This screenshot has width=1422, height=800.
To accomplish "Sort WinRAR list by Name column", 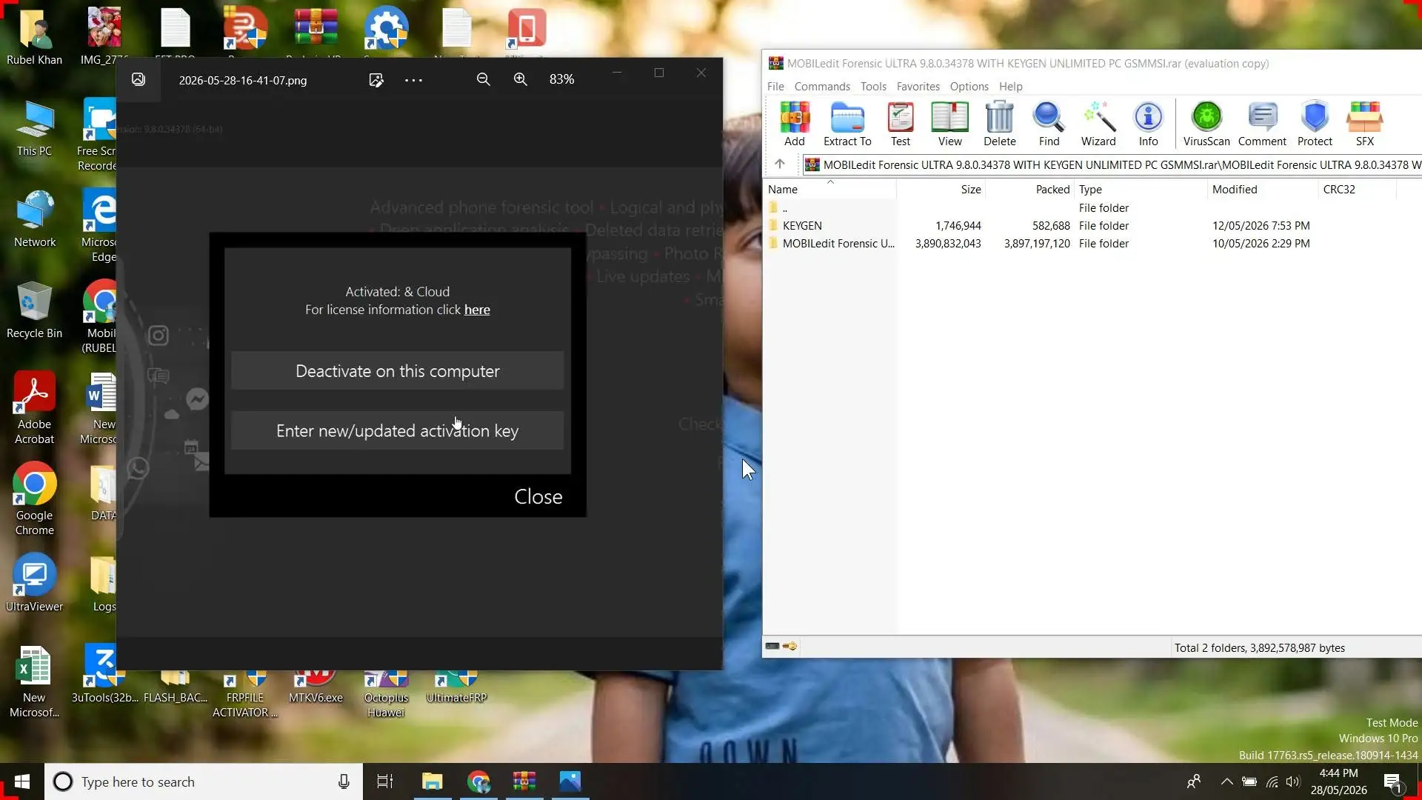I will tap(829, 189).
